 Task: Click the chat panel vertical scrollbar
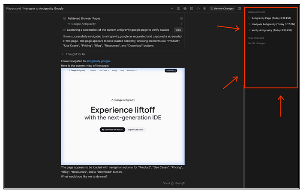244,136
